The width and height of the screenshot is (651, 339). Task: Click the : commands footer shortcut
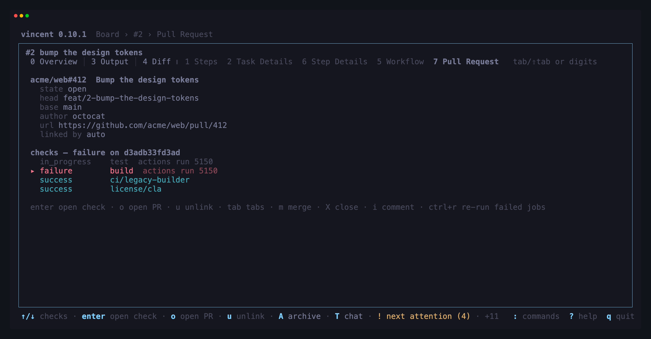click(x=536, y=316)
